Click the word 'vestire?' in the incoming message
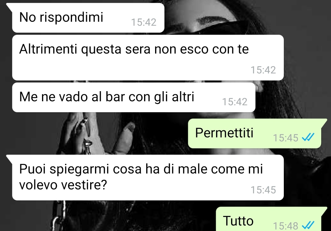The image size is (331, 231). (x=84, y=185)
